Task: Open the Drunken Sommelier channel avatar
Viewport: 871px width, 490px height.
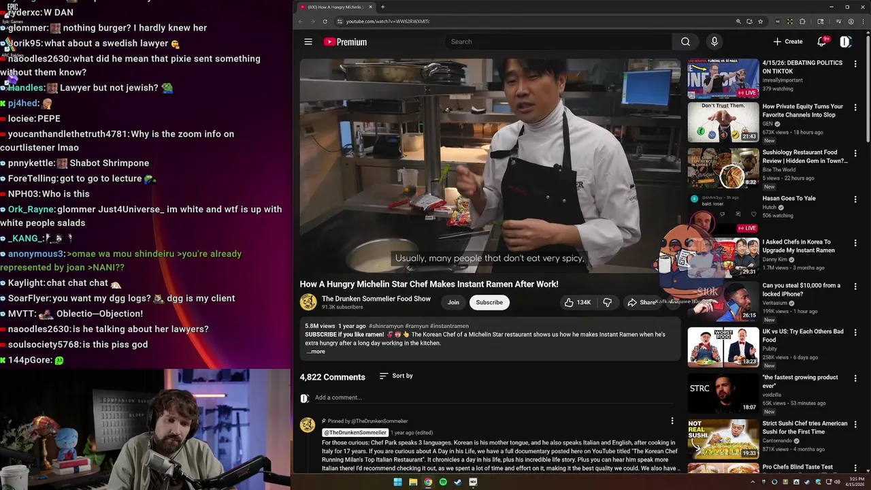Action: [308, 302]
